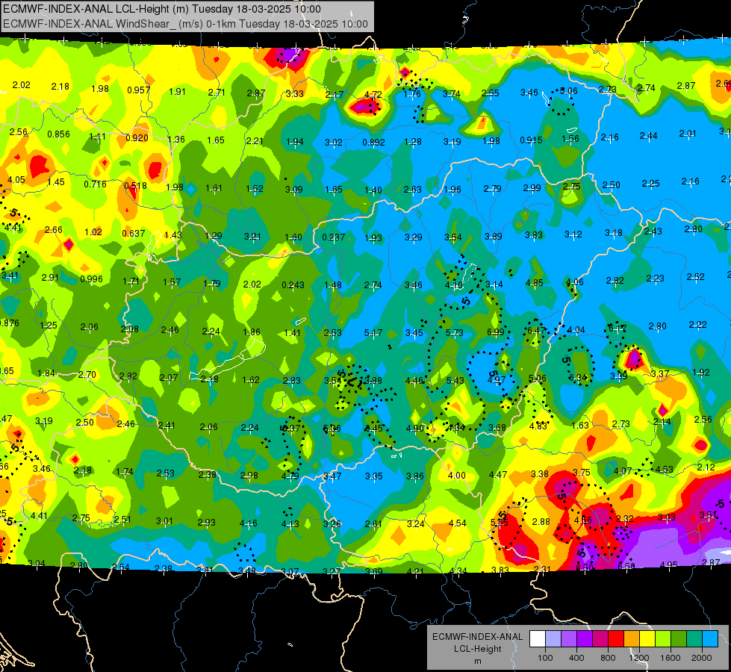Click the dark green legend swatch
Screen dimensions: 731x672
pos(679,638)
